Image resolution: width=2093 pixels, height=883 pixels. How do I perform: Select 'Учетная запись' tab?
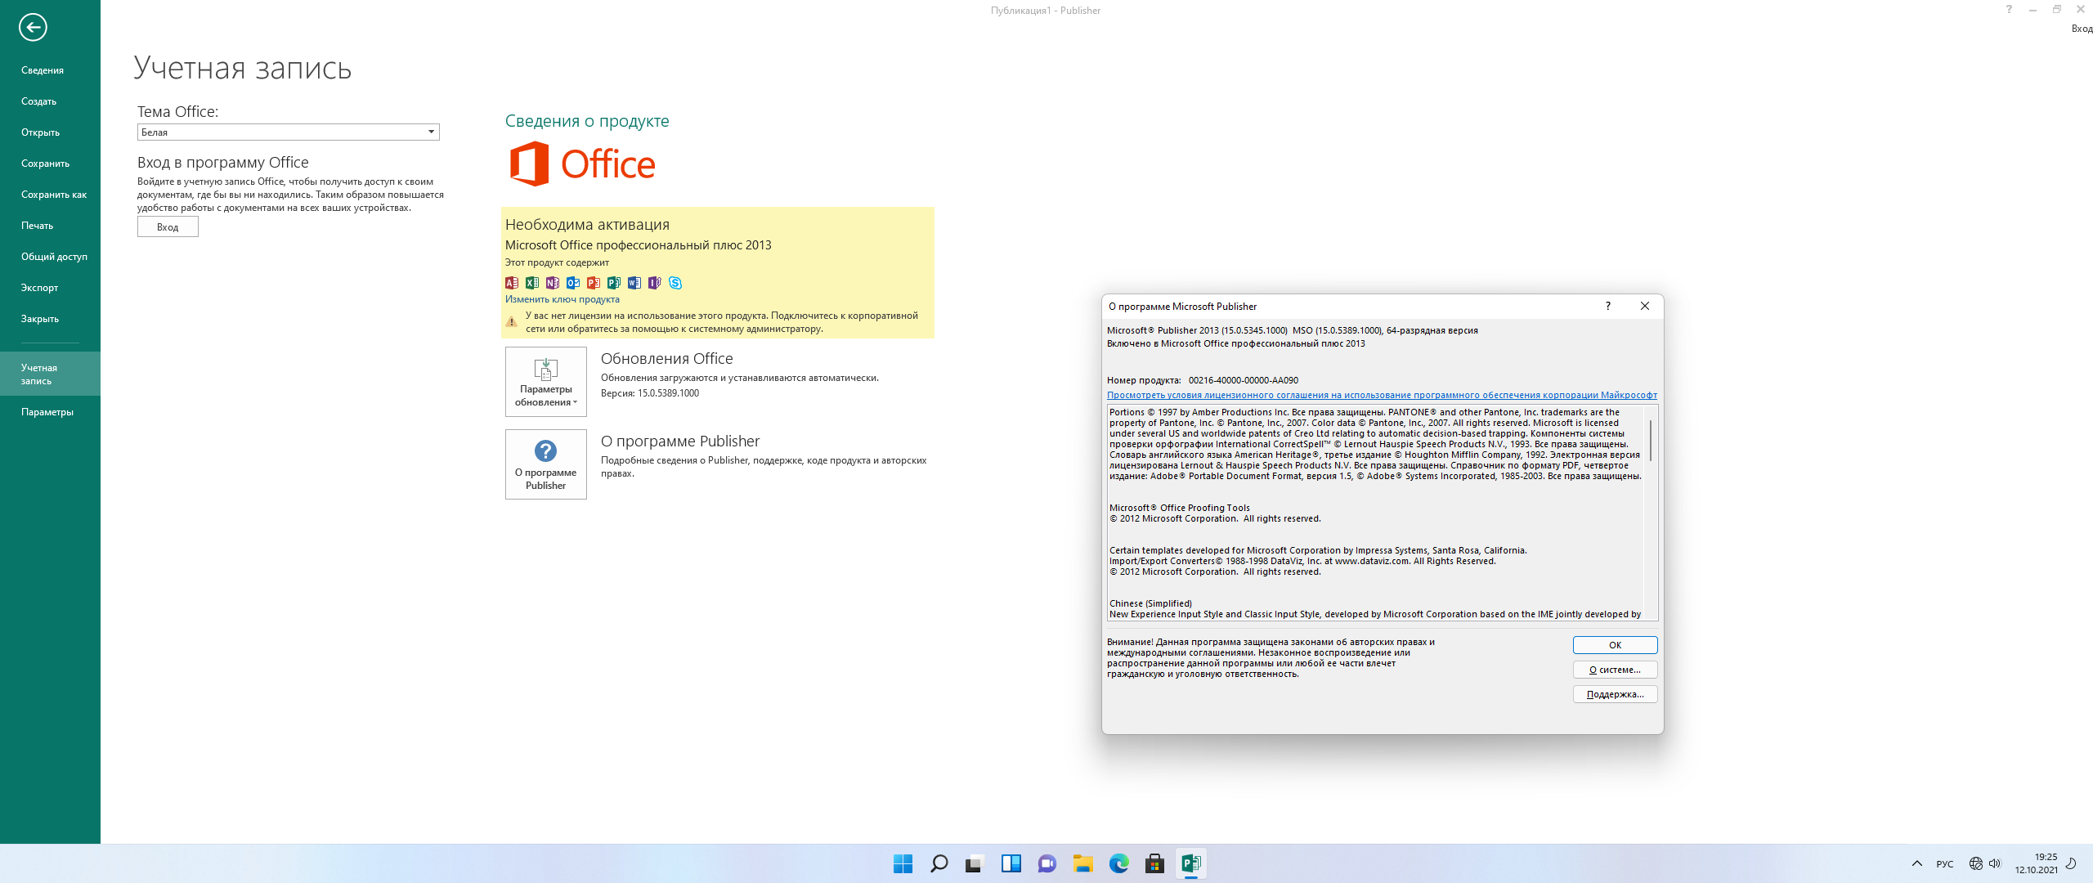pyautogui.click(x=50, y=374)
